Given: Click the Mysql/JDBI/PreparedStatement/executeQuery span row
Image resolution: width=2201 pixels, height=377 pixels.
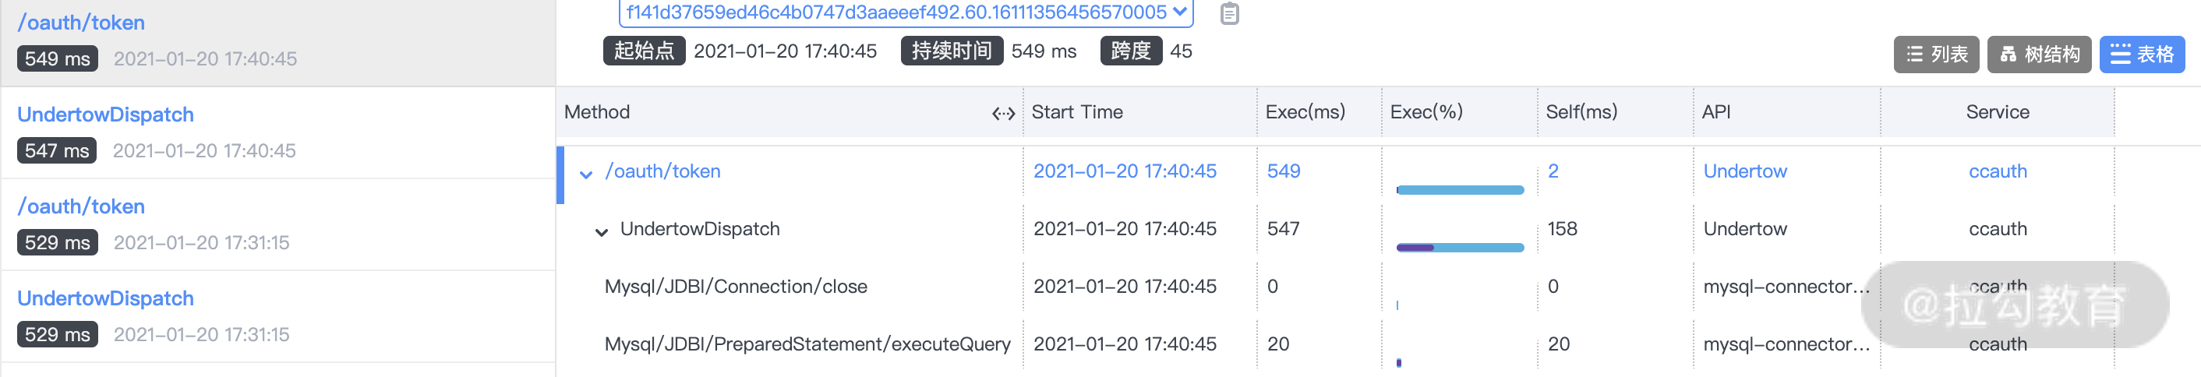Looking at the screenshot, I should click(807, 344).
